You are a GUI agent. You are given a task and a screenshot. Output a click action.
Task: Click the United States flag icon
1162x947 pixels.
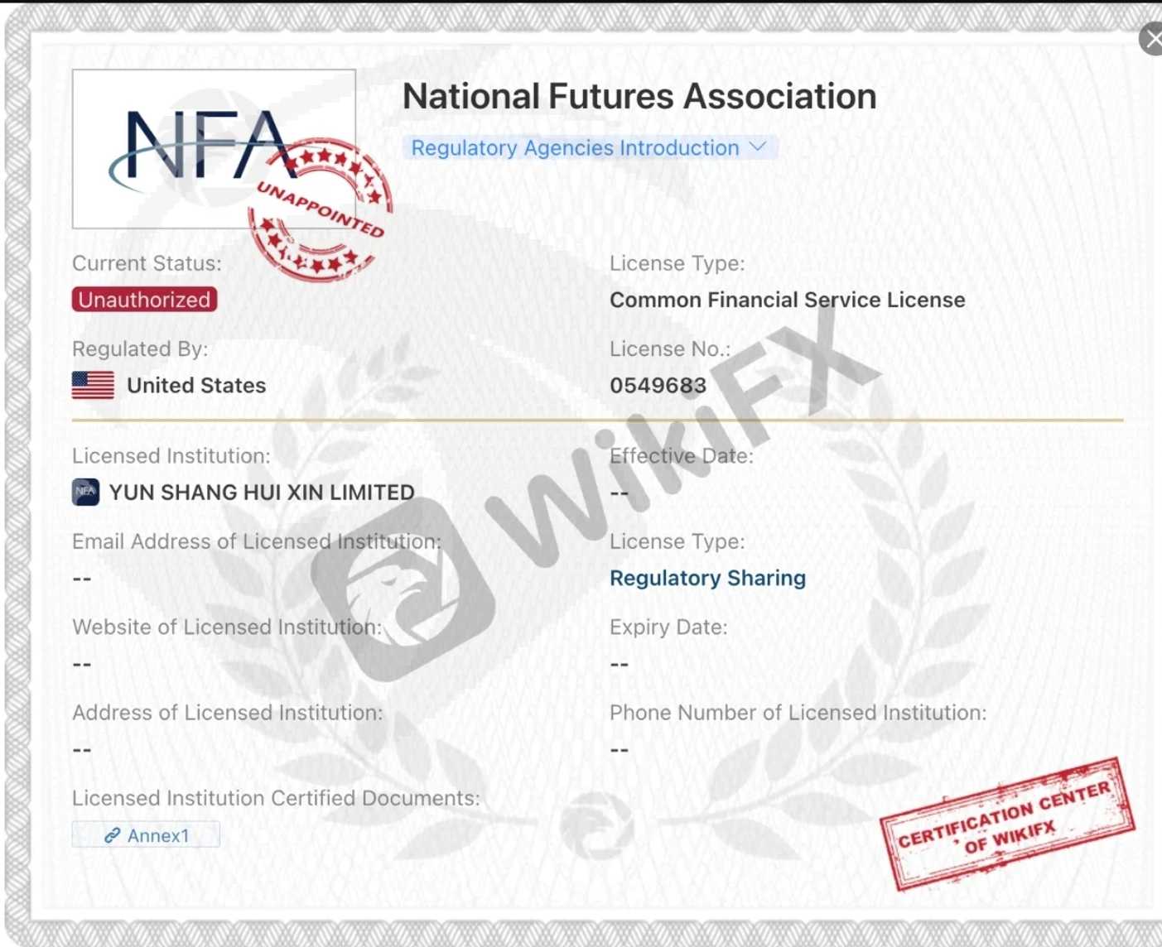point(93,385)
